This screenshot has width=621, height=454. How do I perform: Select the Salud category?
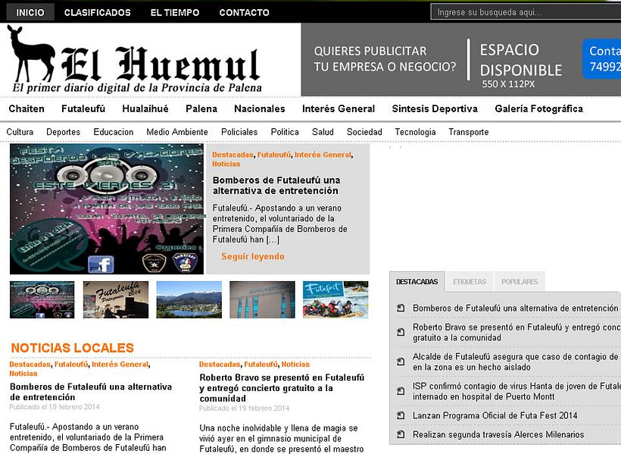[x=323, y=132]
